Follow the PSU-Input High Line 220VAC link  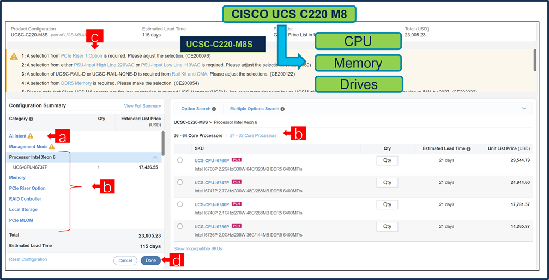(103, 65)
